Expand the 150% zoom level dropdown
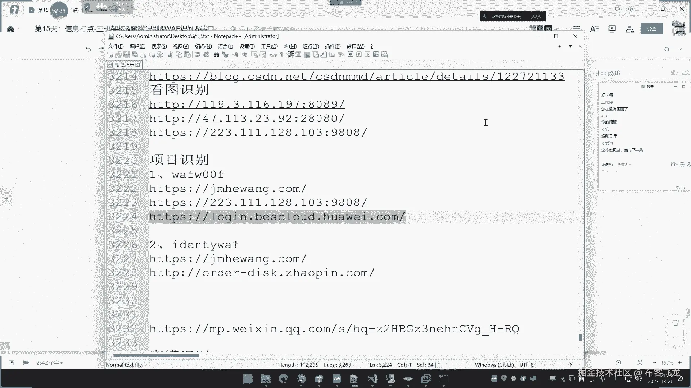The height and width of the screenshot is (388, 691). [x=667, y=363]
